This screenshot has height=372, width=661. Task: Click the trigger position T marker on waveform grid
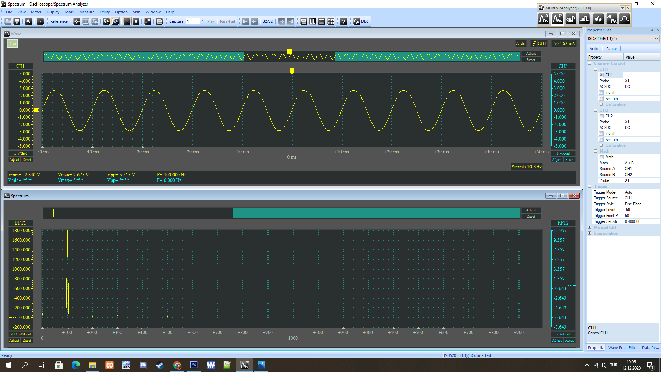tap(292, 71)
